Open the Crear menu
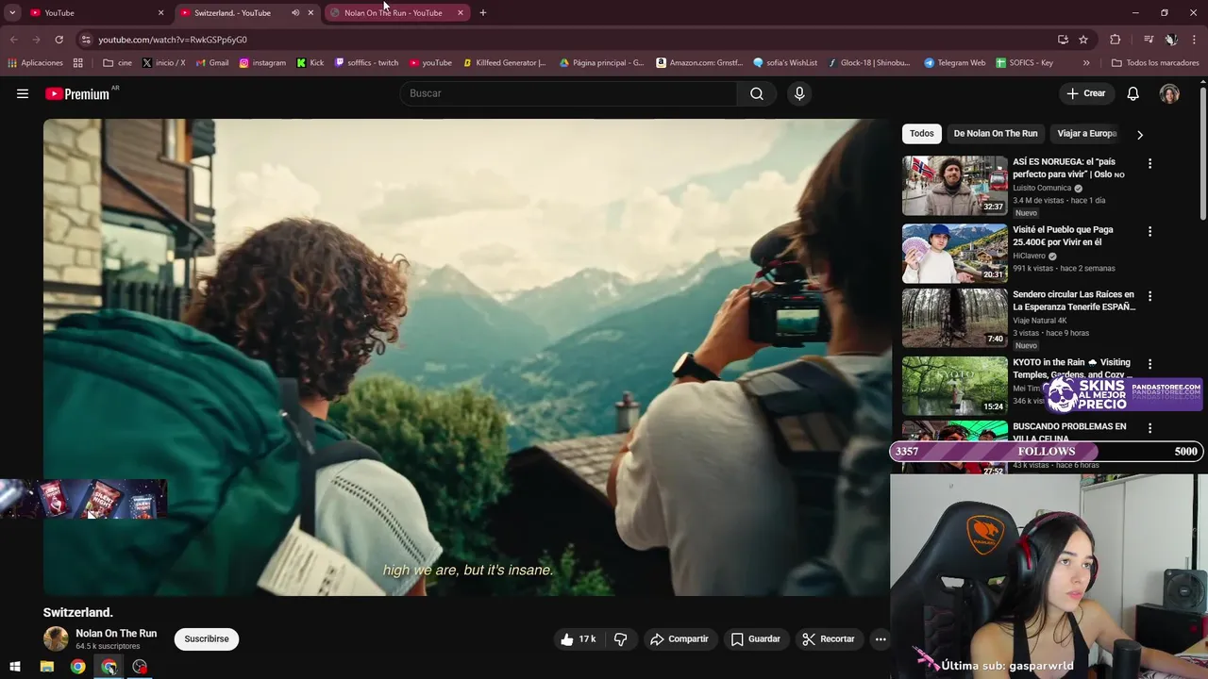The width and height of the screenshot is (1208, 679). click(x=1085, y=93)
